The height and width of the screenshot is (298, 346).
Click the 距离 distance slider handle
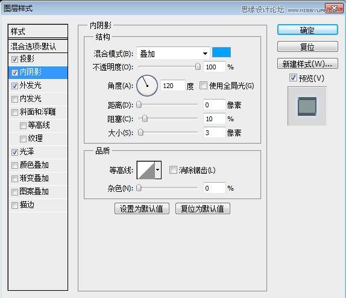[139, 104]
